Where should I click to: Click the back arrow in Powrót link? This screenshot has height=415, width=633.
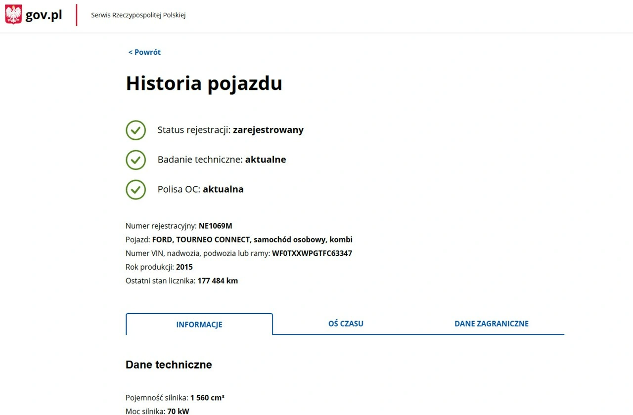tap(130, 52)
